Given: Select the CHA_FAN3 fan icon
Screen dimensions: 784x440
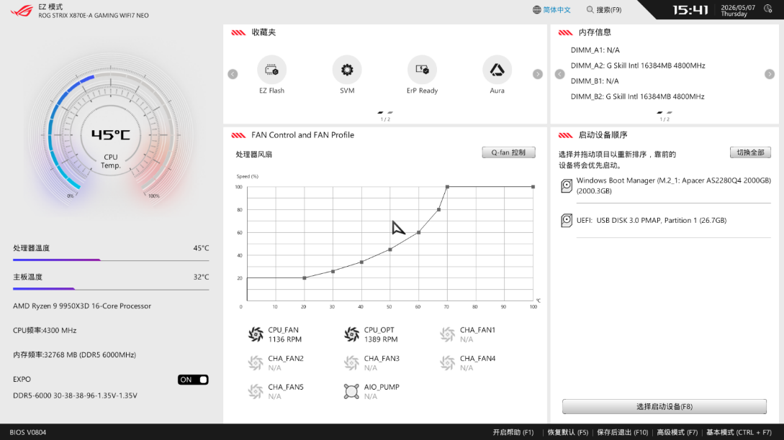Looking at the screenshot, I should click(x=351, y=362).
